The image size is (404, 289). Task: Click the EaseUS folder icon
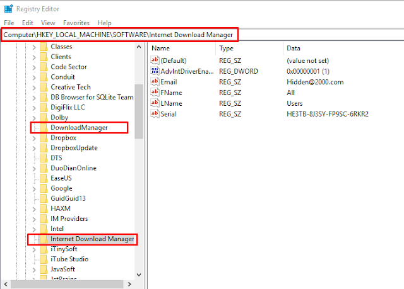pyautogui.click(x=44, y=178)
